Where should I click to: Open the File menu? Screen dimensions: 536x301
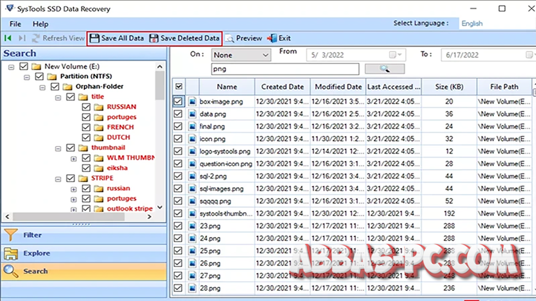pyautogui.click(x=15, y=24)
